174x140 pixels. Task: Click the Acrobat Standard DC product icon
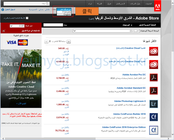(154, 91)
